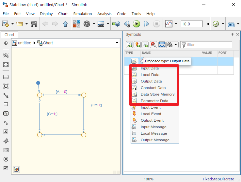Screen dimensions: 241x182
Task: Open the Chart menu
Action: pos(63,14)
